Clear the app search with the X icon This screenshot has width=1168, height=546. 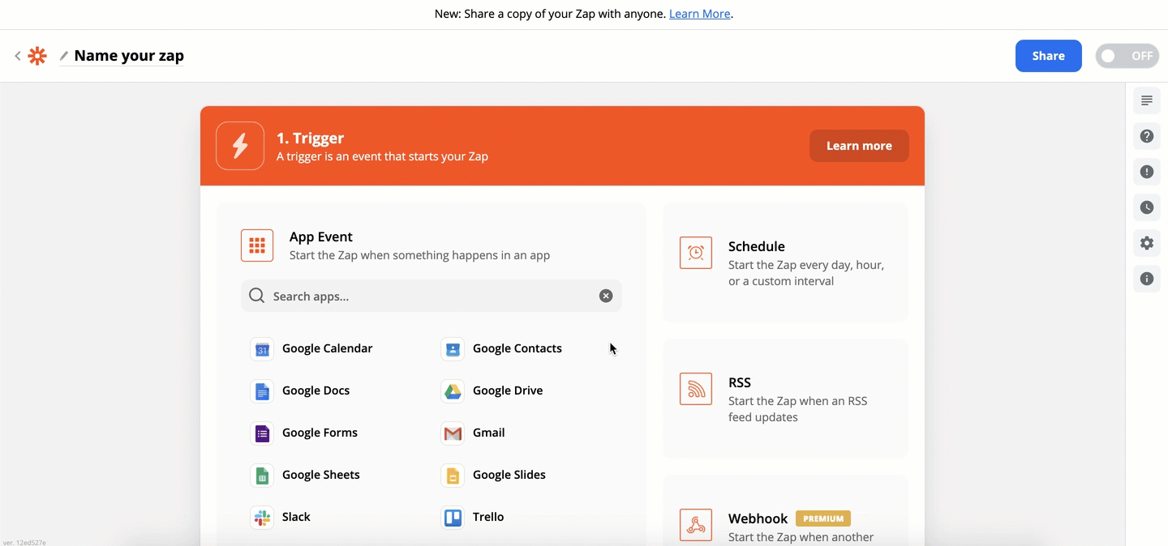click(x=606, y=296)
